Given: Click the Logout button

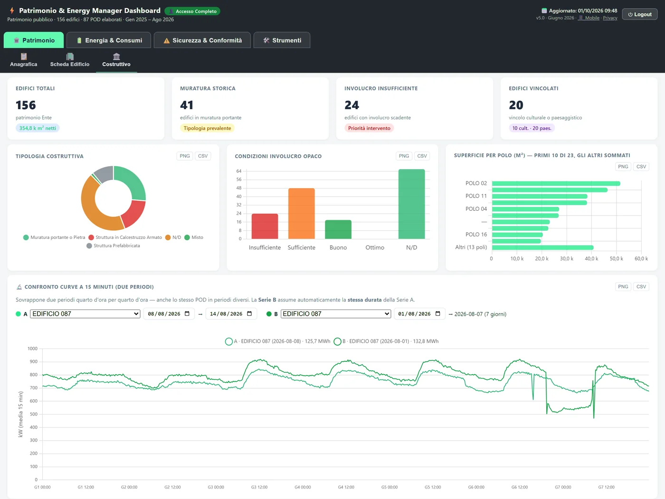Looking at the screenshot, I should pos(640,14).
